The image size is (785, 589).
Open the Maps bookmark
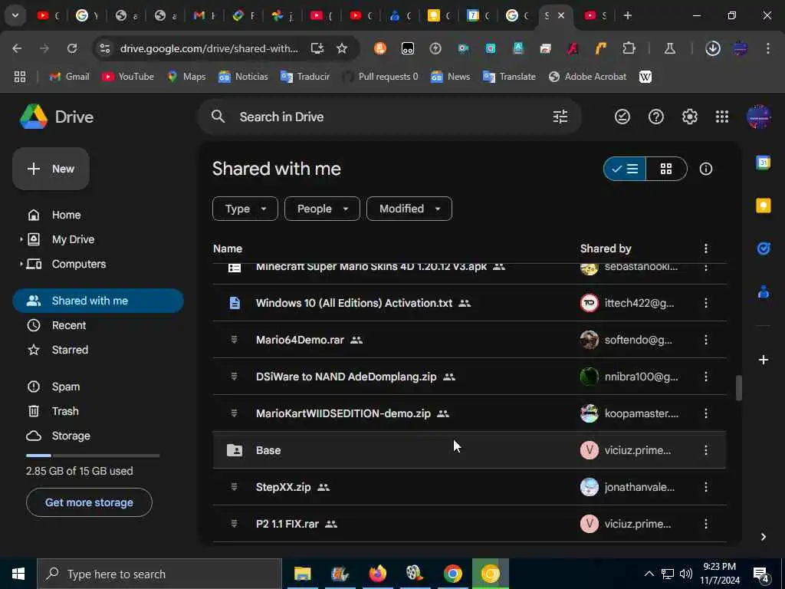pos(186,77)
